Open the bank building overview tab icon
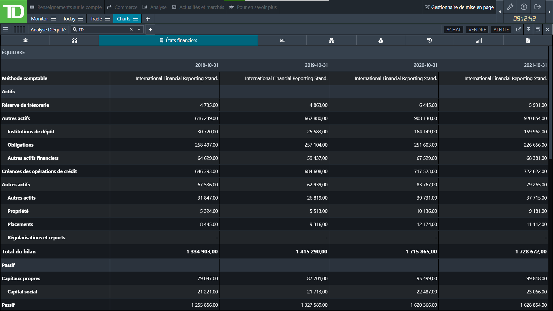Image resolution: width=553 pixels, height=311 pixels. (x=25, y=40)
